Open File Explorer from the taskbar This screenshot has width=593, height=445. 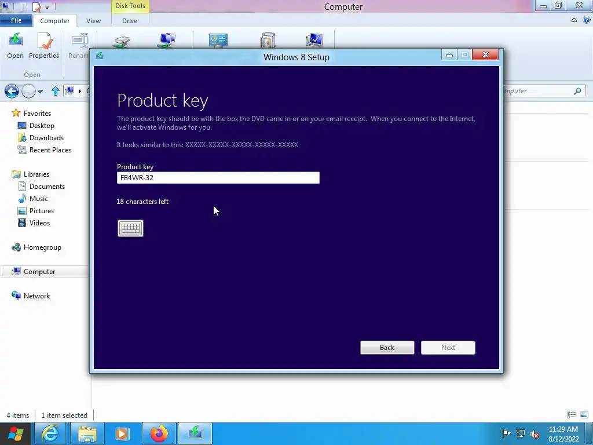coord(87,433)
